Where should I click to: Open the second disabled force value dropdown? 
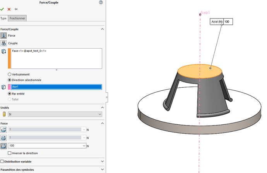84,137
